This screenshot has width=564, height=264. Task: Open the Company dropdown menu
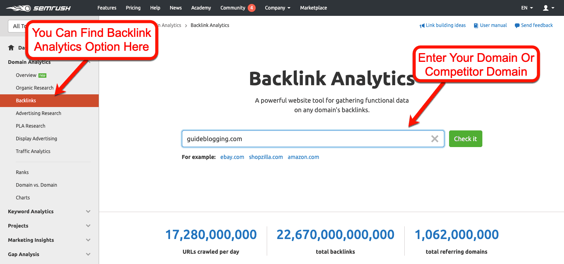[277, 8]
